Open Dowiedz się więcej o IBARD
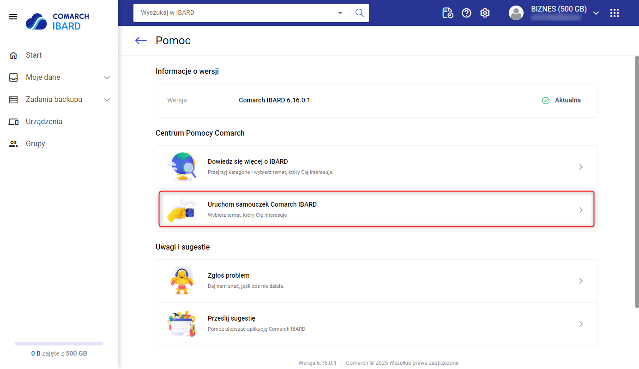This screenshot has height=369, width=639. pos(377,167)
